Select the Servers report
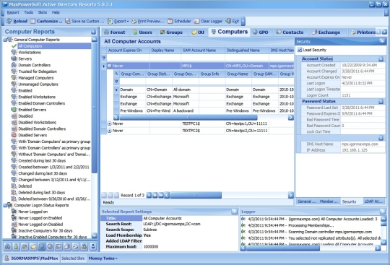This screenshot has height=265, width=390. point(25,59)
